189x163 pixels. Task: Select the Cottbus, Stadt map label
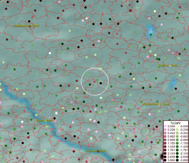(x=168, y=65)
